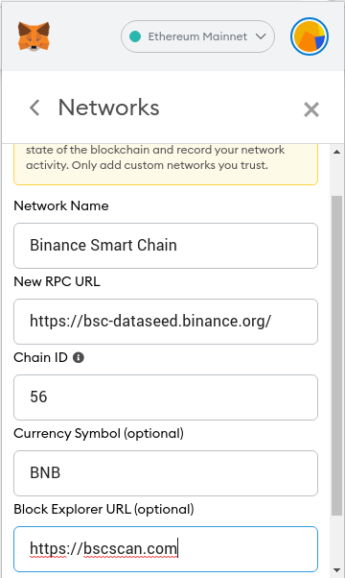Click the Chain ID field containing 56
This screenshot has height=578, width=345.
(166, 397)
